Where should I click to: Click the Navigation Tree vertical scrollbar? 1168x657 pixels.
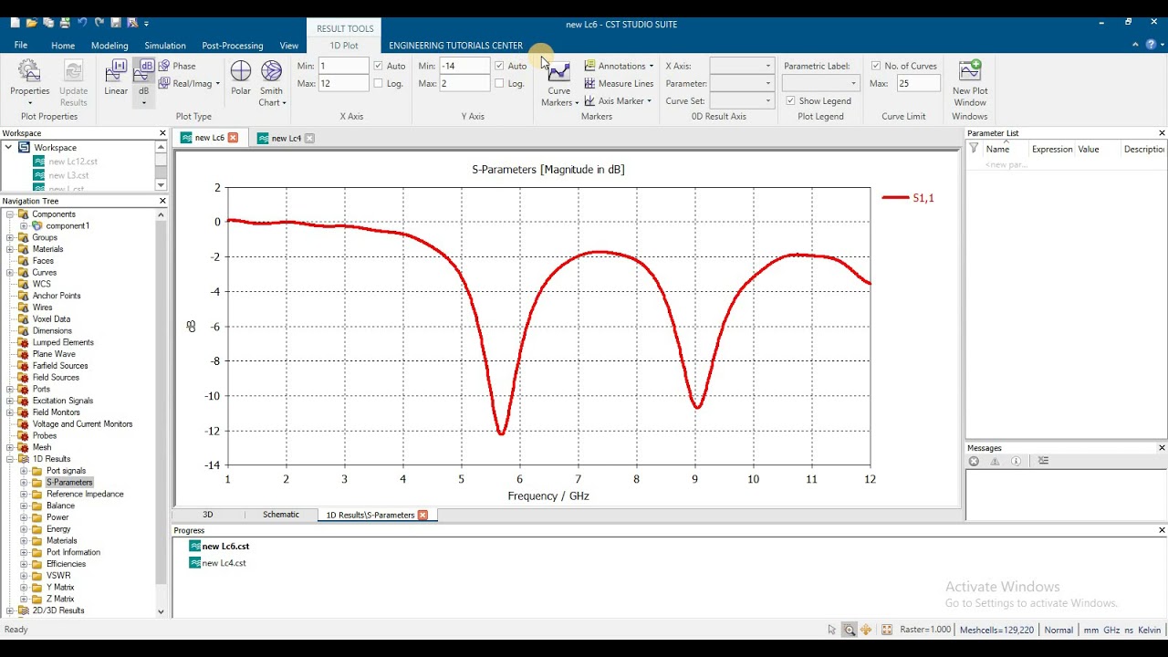(x=162, y=401)
